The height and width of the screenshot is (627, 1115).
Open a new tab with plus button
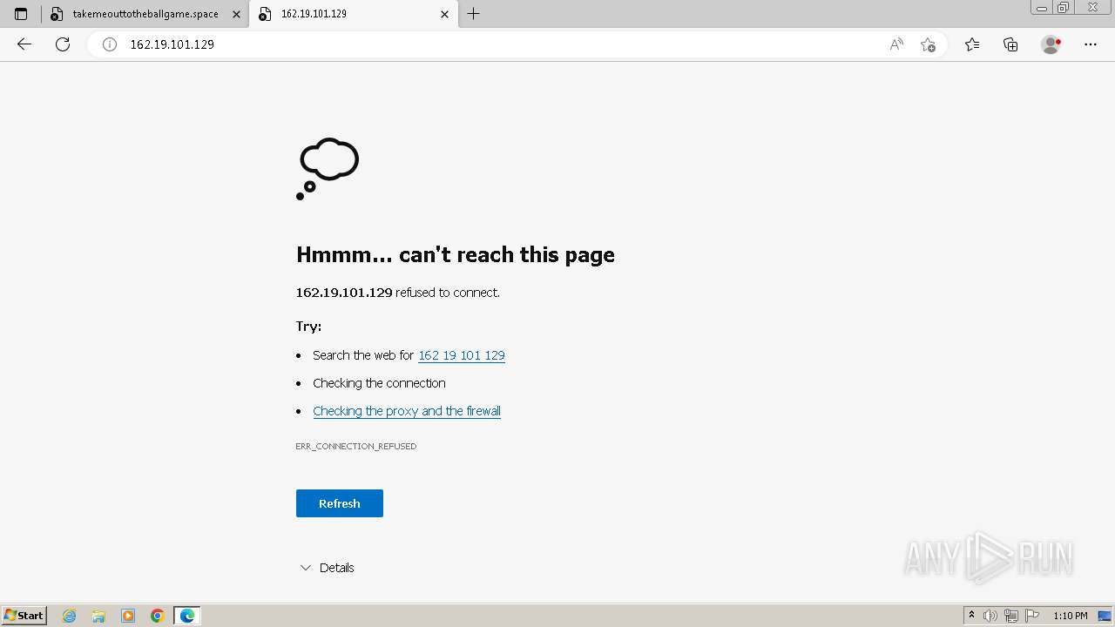[x=473, y=14]
